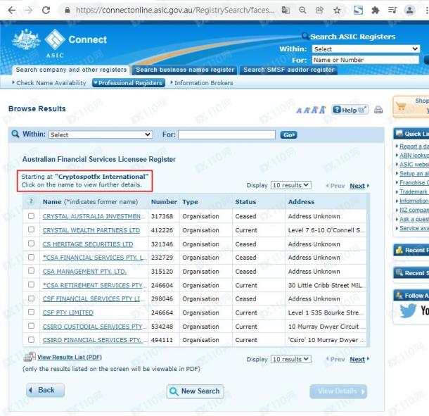Image resolution: width=429 pixels, height=416 pixels.
Task: Click the New Search button
Action: [195, 391]
